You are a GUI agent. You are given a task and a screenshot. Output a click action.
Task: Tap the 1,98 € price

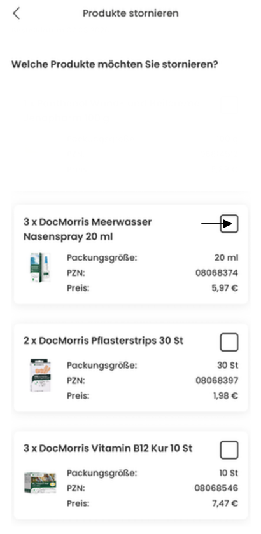(225, 395)
